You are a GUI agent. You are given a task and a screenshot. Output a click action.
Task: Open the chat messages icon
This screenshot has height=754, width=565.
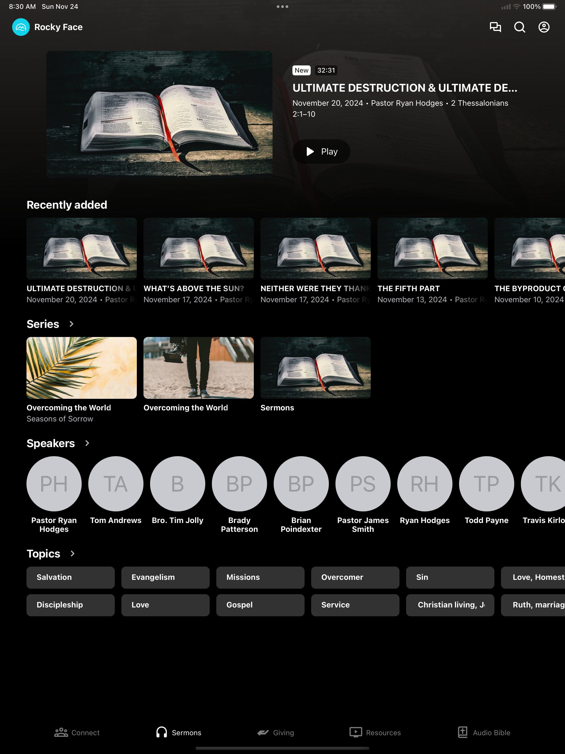495,27
